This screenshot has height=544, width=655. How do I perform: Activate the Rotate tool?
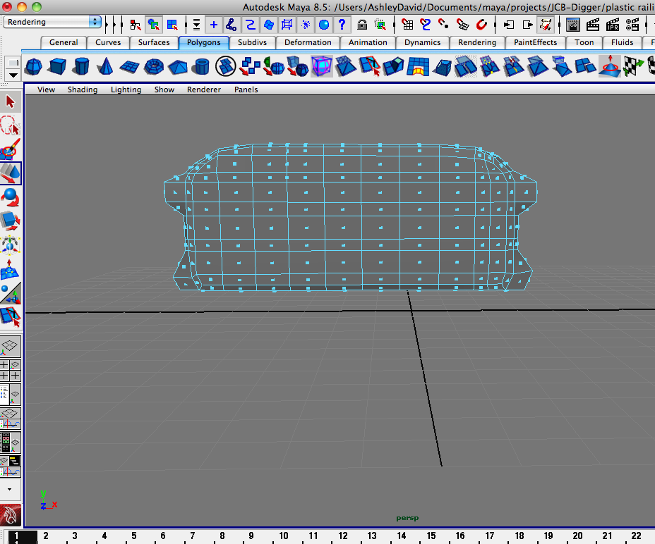pos(11,197)
